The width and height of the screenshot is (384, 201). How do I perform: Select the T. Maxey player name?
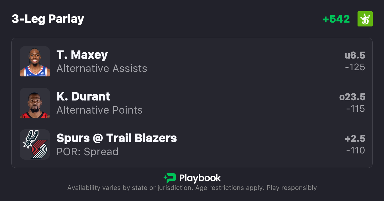coord(82,55)
